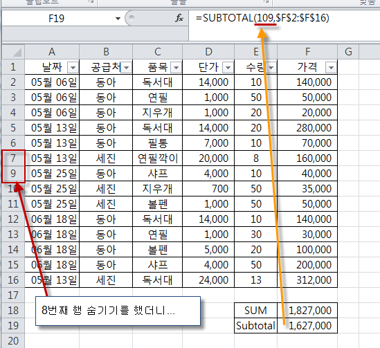This screenshot has height=348, width=380.
Task: Select row 19 header
Action: pyautogui.click(x=13, y=325)
